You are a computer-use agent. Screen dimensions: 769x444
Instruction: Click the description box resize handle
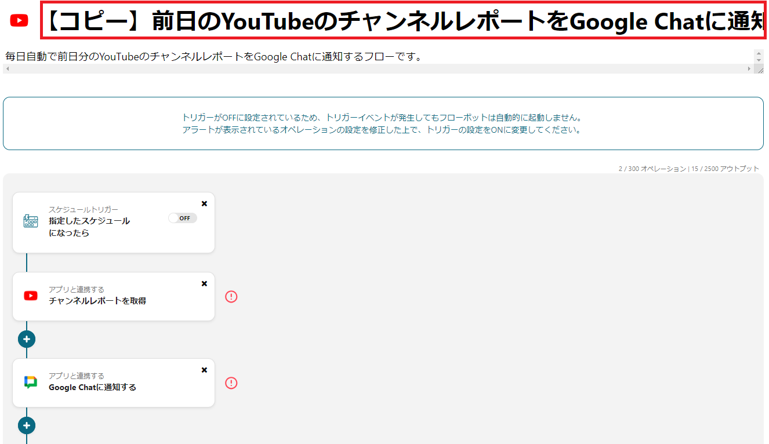pos(759,69)
